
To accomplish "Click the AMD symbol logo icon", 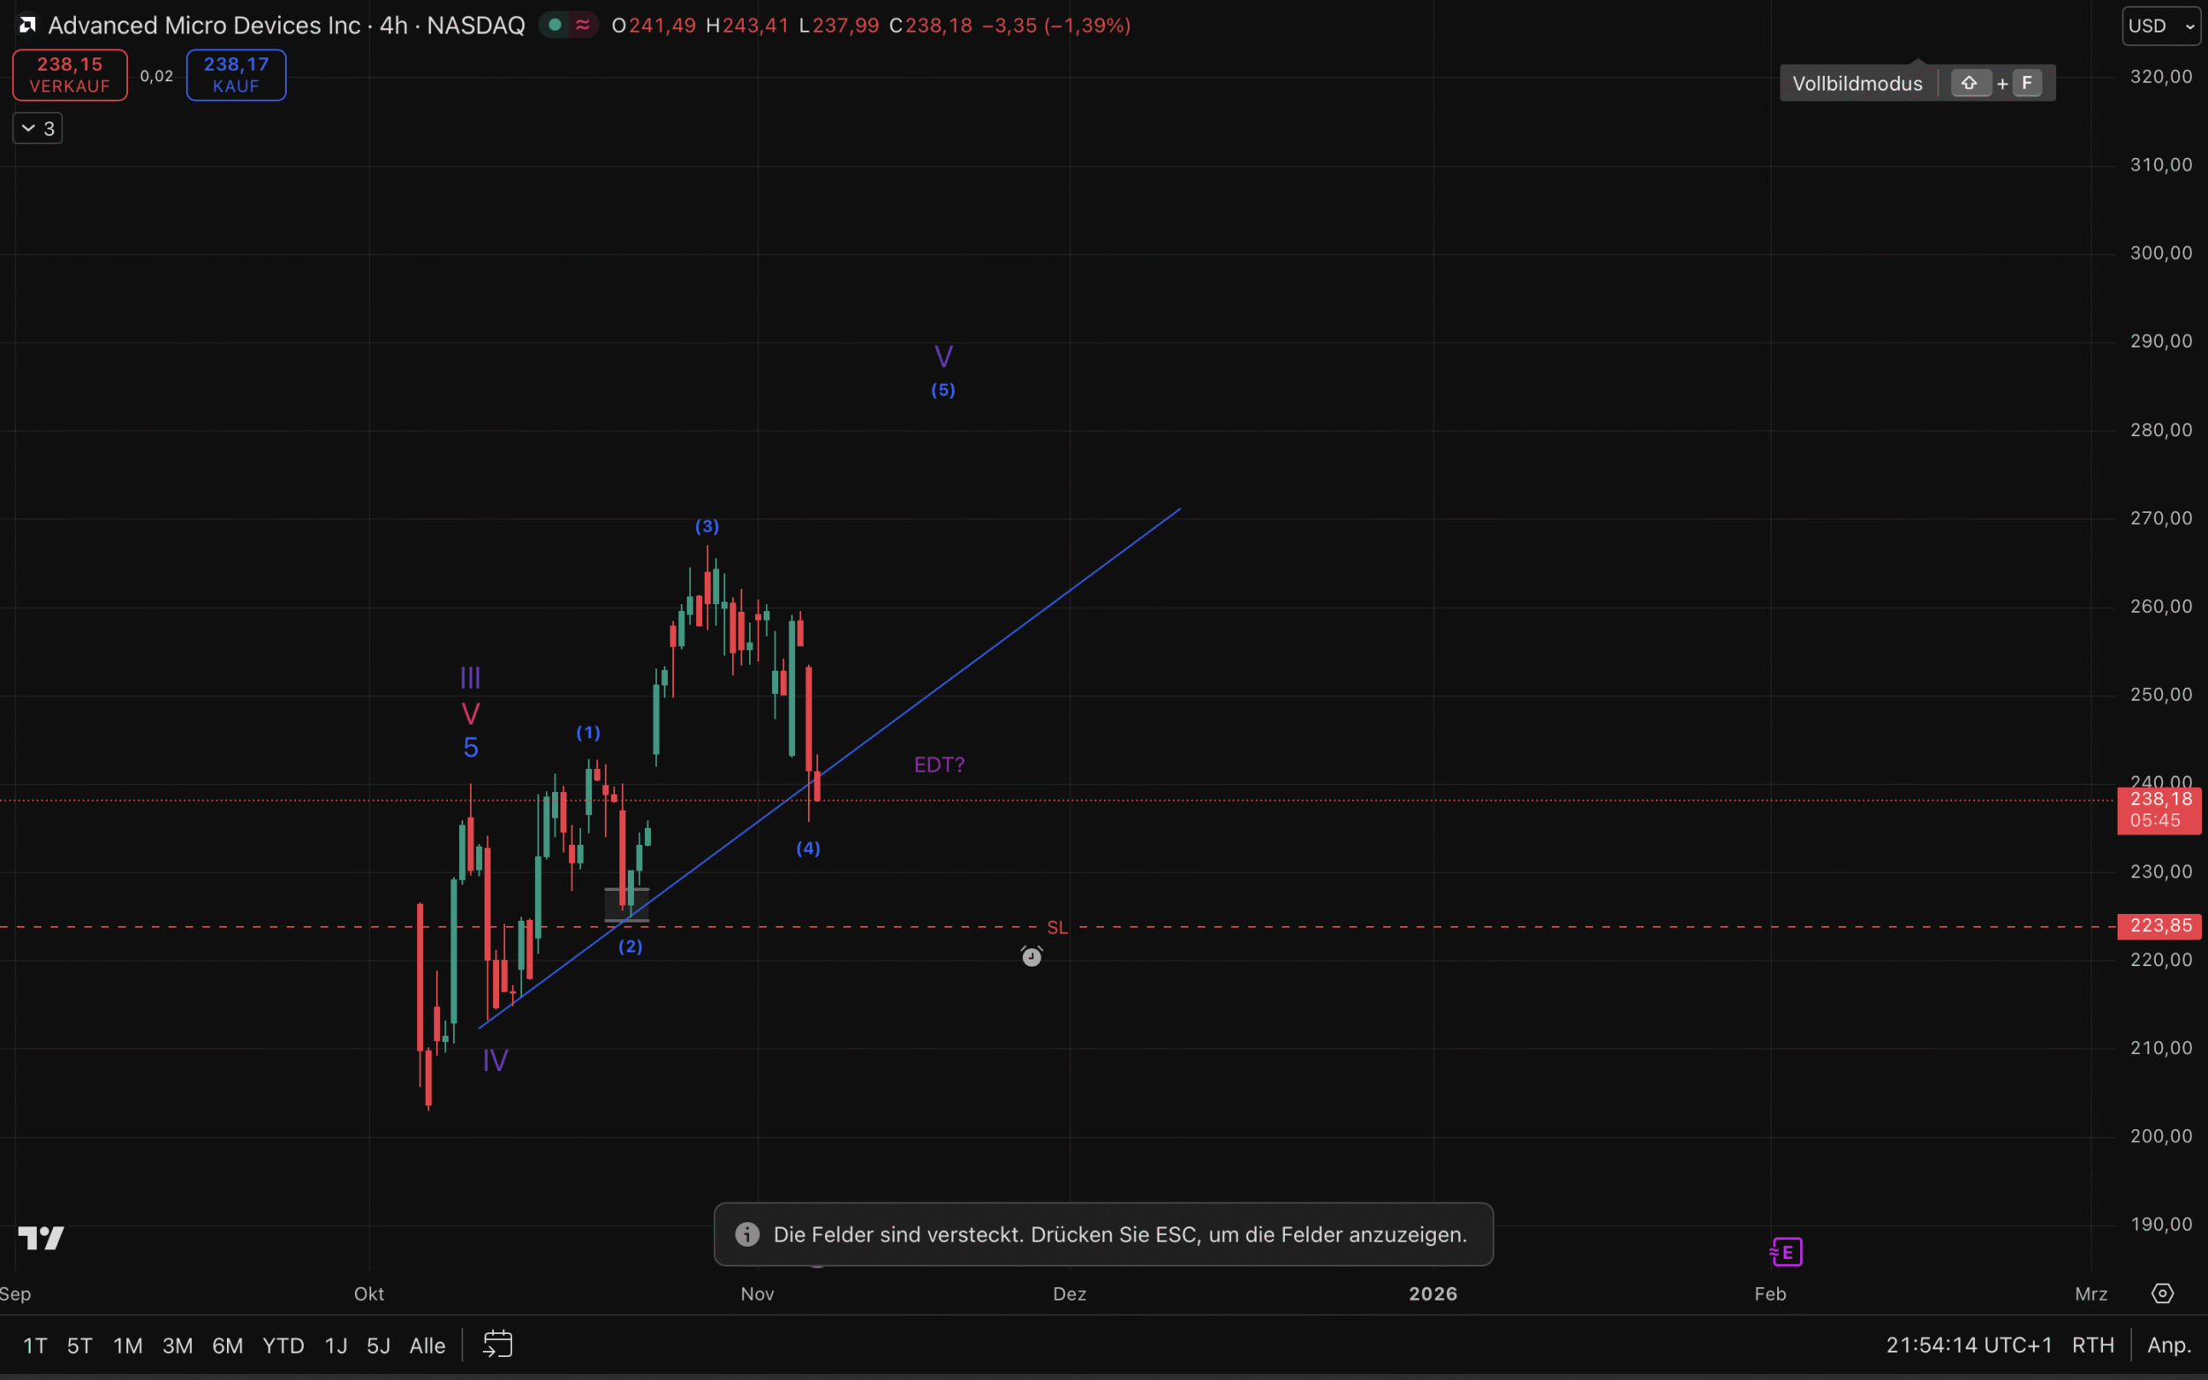I will pyautogui.click(x=27, y=25).
